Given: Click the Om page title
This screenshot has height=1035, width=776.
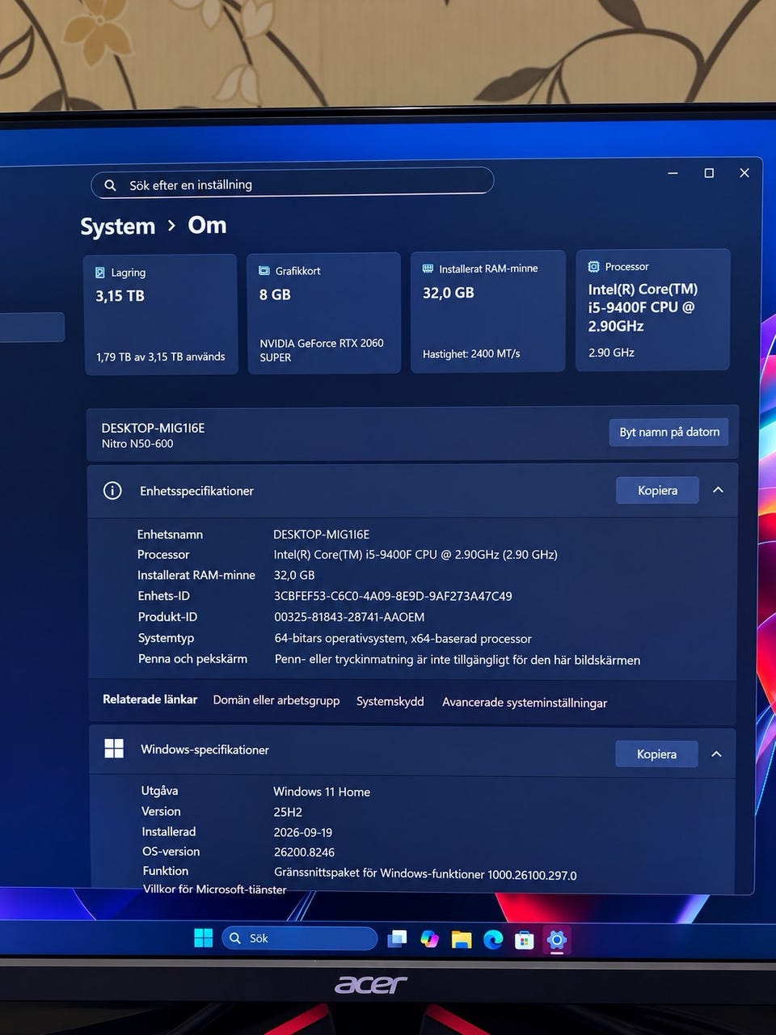Looking at the screenshot, I should pyautogui.click(x=207, y=225).
